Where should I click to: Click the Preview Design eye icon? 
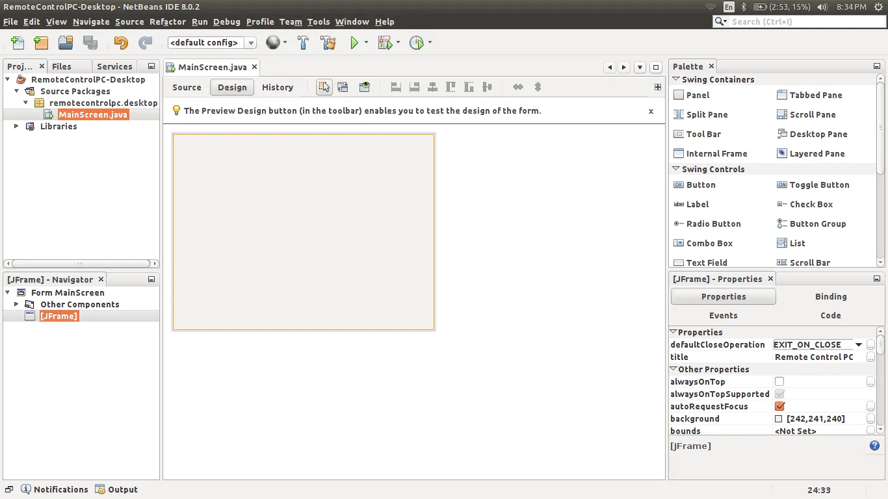coord(365,87)
